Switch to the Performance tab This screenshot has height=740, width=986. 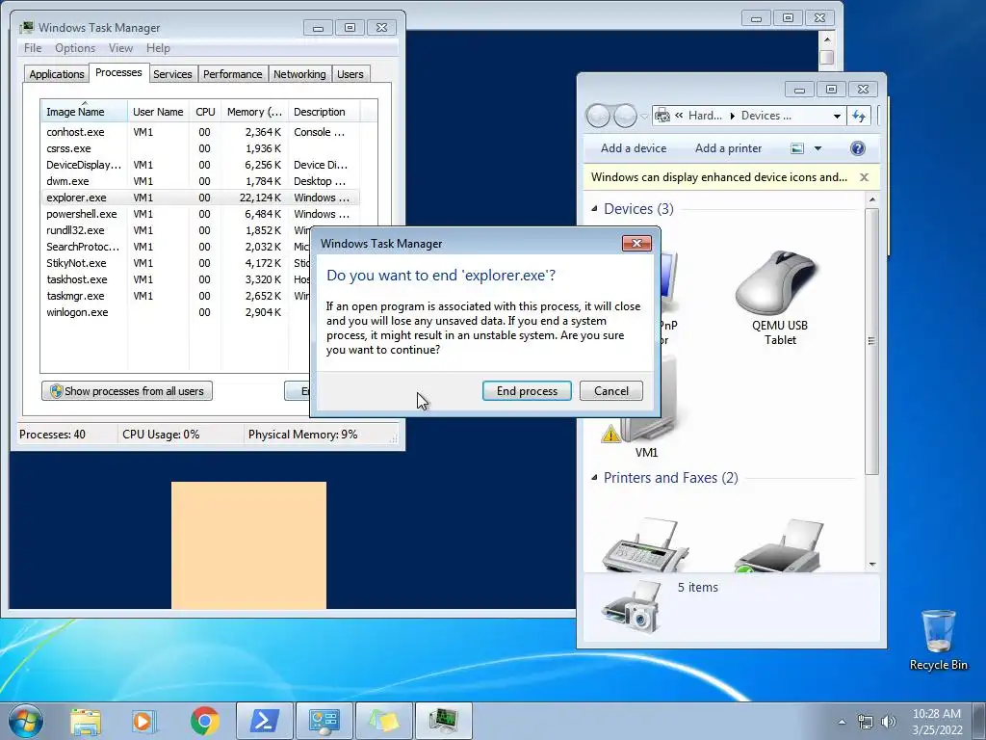233,74
